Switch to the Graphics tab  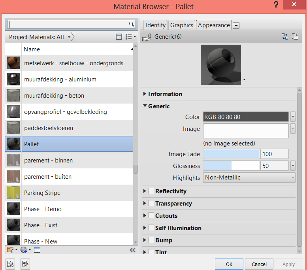[182, 25]
